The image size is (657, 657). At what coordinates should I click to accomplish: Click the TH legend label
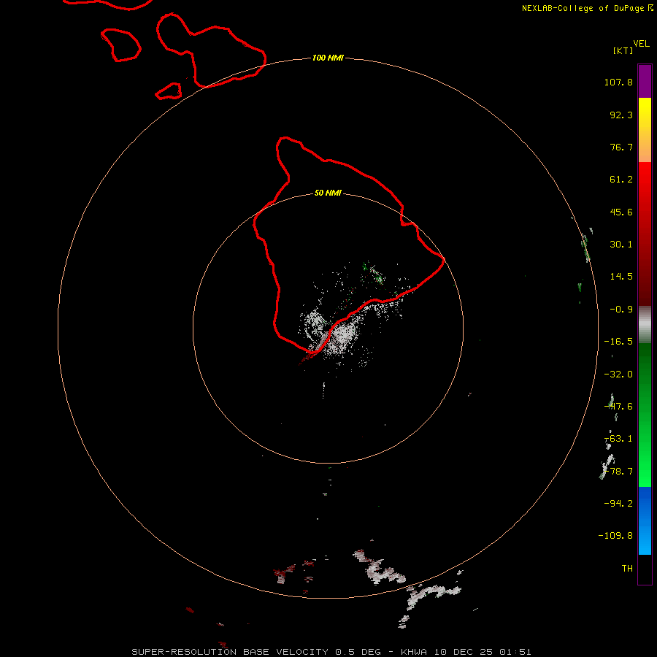point(627,569)
